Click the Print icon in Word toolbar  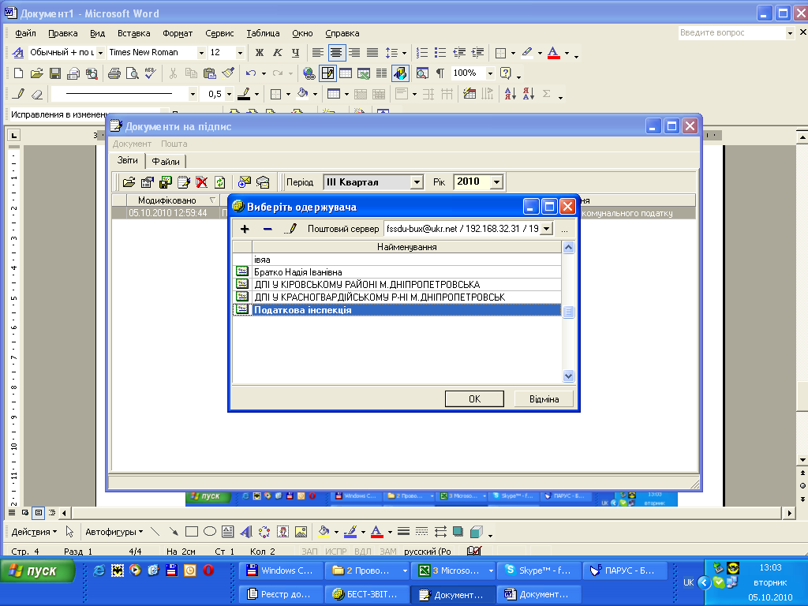tap(114, 73)
